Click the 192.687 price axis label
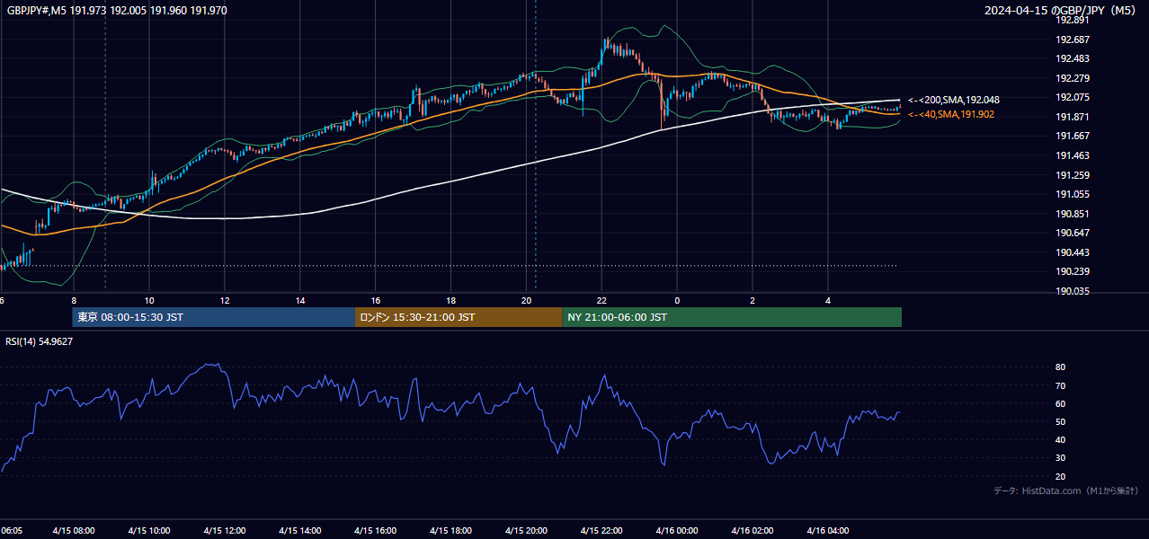Screen dimensions: 1149x539 [1073, 40]
